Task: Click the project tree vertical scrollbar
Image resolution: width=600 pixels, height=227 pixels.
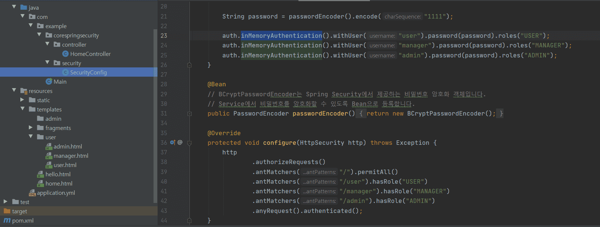Action: tap(155, 111)
